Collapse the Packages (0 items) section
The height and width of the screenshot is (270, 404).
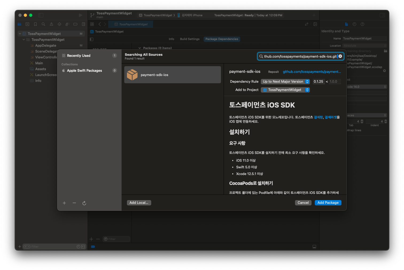(139, 48)
